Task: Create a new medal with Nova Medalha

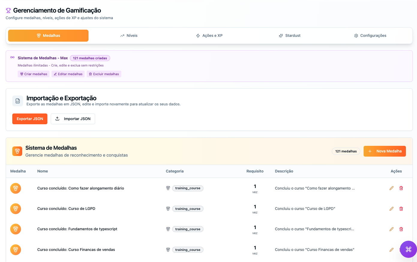Action: coord(385,151)
